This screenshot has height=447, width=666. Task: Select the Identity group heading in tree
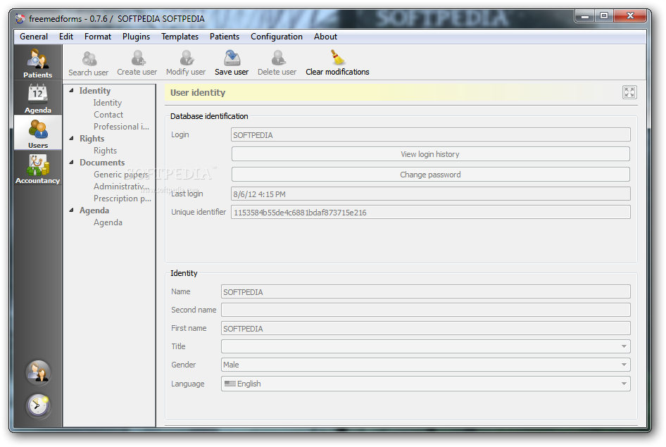pos(95,90)
